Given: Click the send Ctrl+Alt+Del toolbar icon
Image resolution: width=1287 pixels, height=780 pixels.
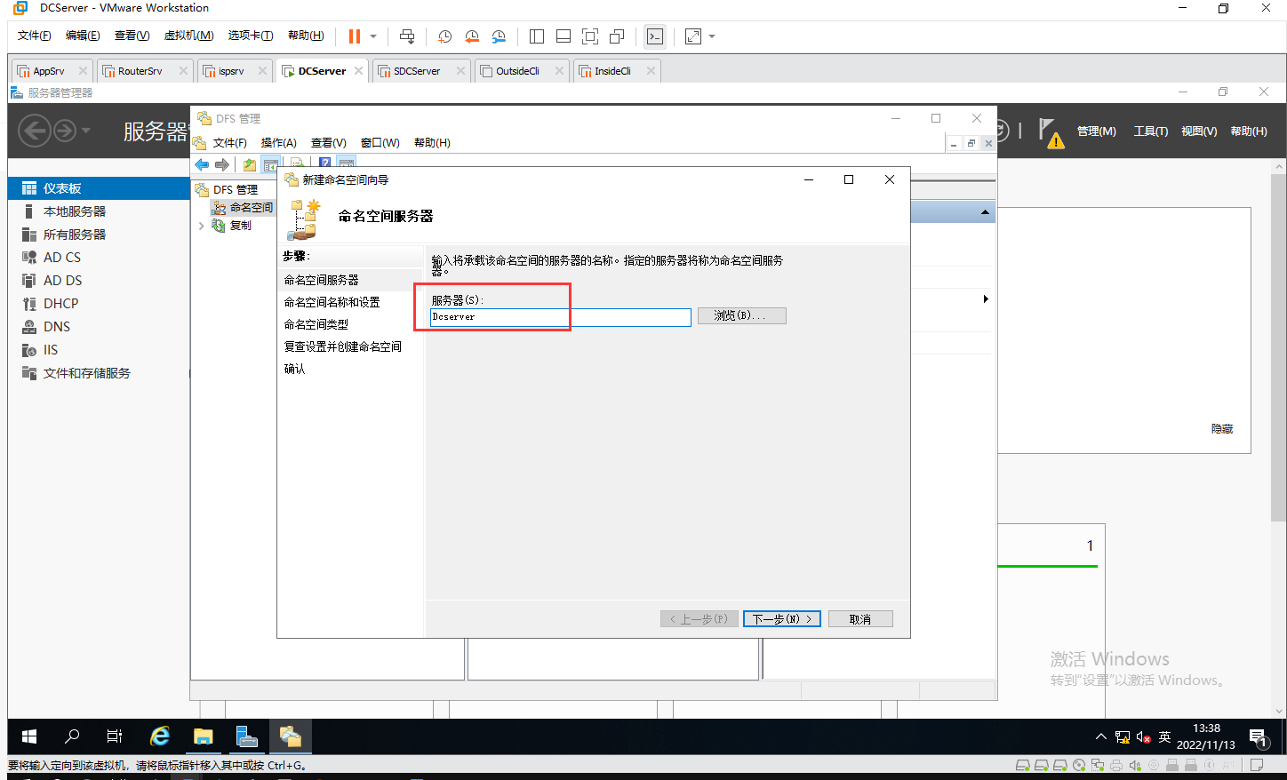Looking at the screenshot, I should point(407,36).
